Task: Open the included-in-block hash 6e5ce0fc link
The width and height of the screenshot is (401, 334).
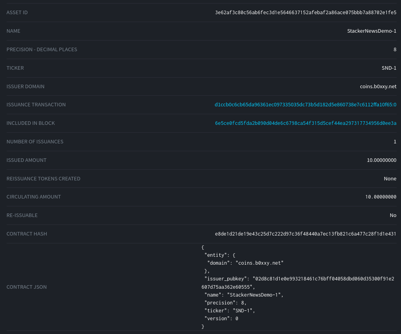Action: (305, 123)
